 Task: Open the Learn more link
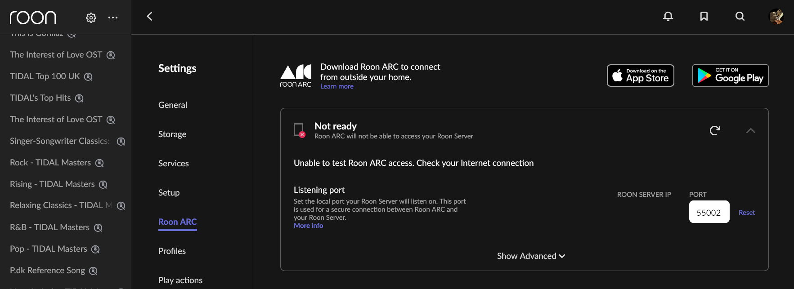point(337,86)
